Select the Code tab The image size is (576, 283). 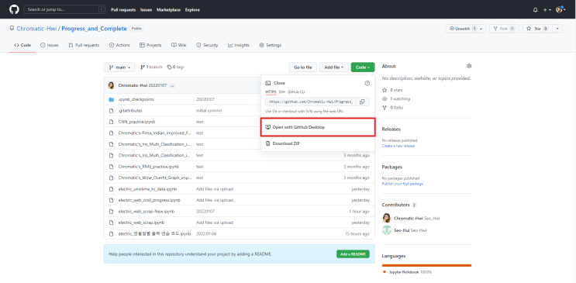(x=22, y=45)
